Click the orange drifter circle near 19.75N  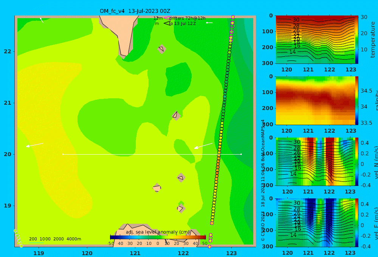click(218, 167)
